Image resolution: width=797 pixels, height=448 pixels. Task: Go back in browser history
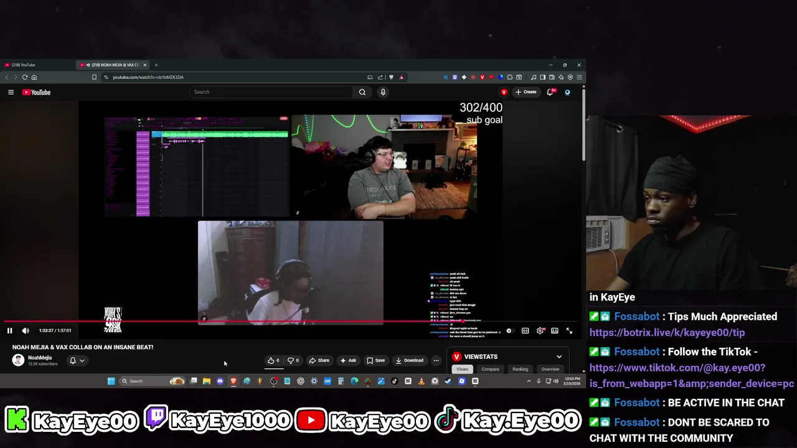[x=7, y=77]
